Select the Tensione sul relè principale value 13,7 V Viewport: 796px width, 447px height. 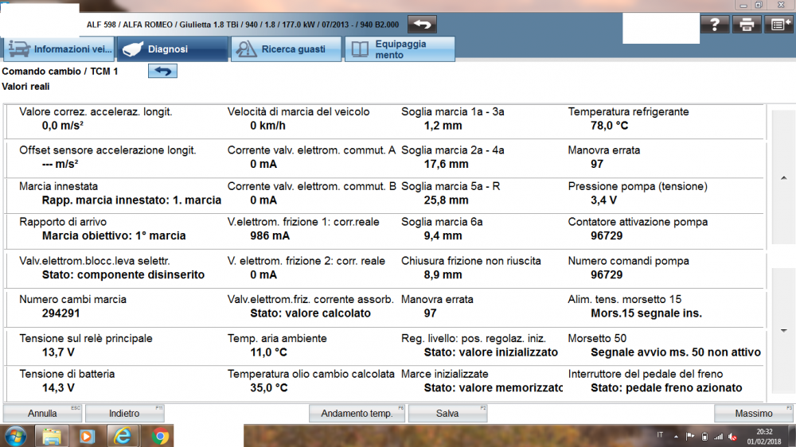point(58,352)
